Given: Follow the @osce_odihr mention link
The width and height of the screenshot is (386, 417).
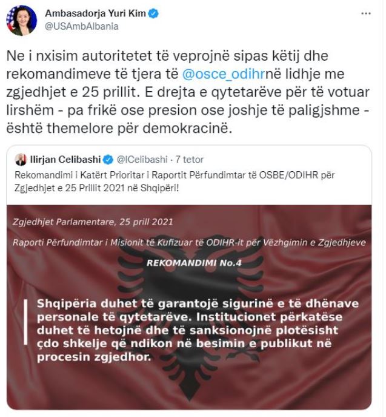Looking at the screenshot, I should 223,74.
